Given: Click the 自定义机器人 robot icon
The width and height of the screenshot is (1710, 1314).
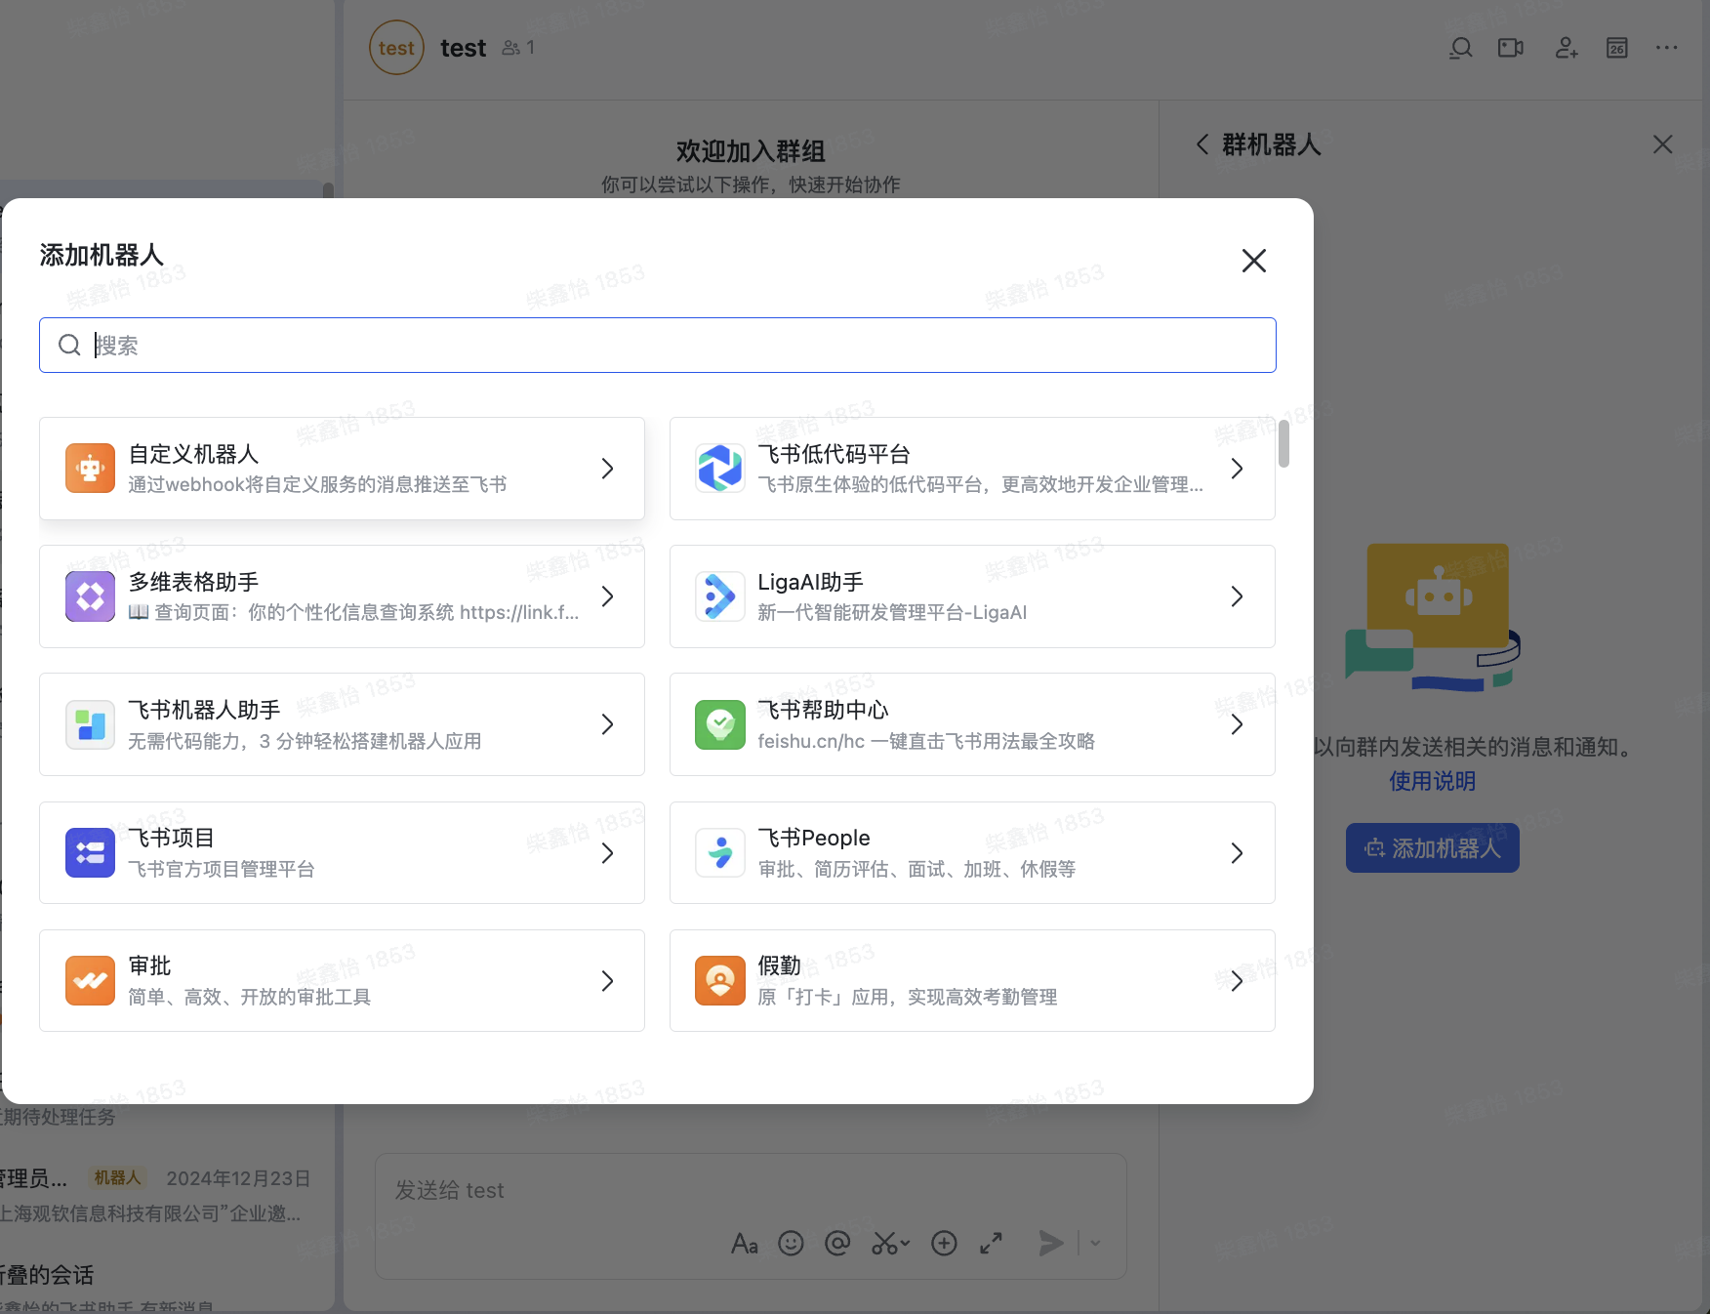Looking at the screenshot, I should pos(90,469).
